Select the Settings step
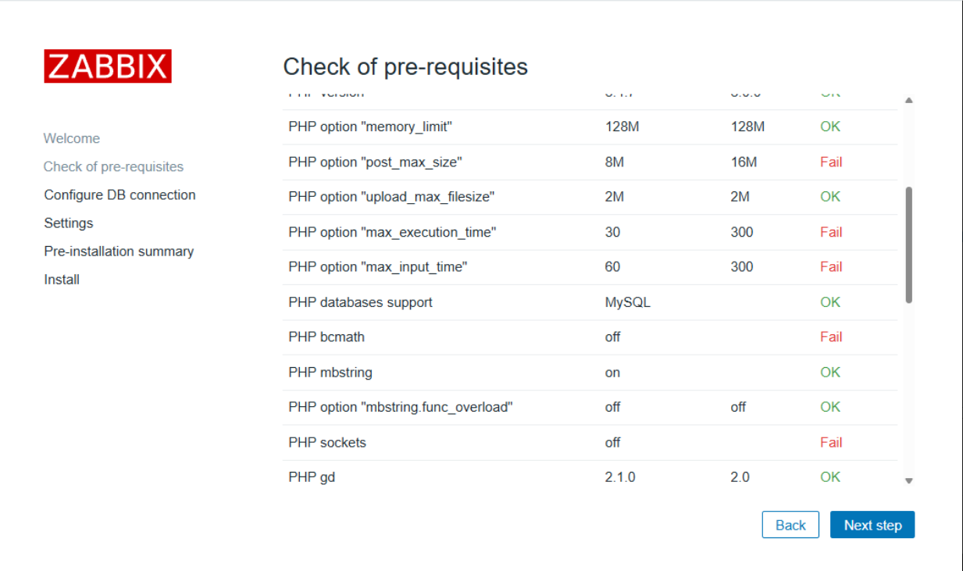This screenshot has height=571, width=963. [x=68, y=223]
